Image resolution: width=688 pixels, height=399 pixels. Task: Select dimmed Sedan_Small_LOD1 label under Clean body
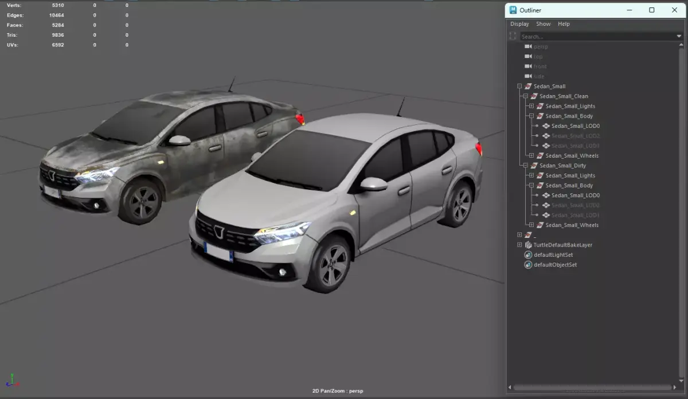click(x=576, y=146)
